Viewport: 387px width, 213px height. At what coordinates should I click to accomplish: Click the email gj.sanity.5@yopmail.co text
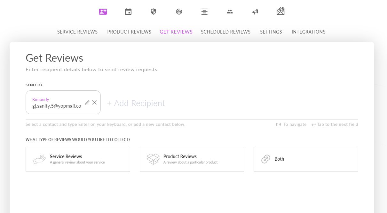pos(57,106)
